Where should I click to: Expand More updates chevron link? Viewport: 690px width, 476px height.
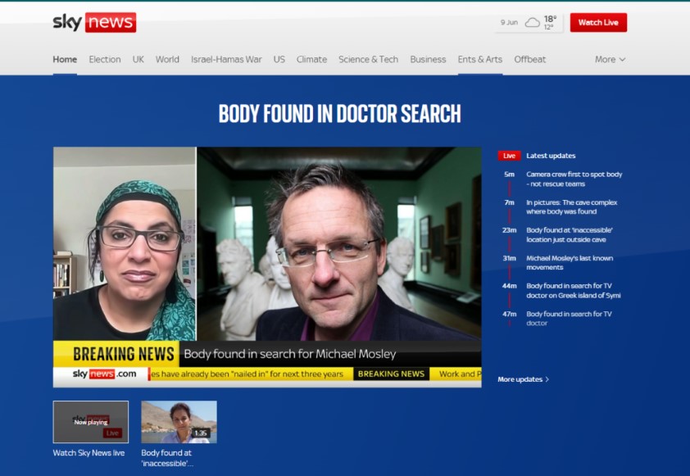click(x=524, y=379)
